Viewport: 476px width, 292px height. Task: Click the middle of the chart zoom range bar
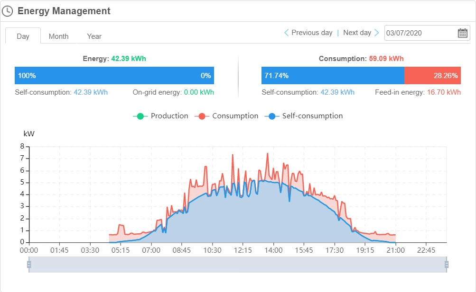pyautogui.click(x=237, y=265)
